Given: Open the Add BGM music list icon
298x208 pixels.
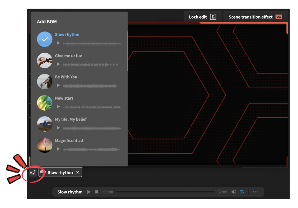Looking at the screenshot, I should coord(33,172).
